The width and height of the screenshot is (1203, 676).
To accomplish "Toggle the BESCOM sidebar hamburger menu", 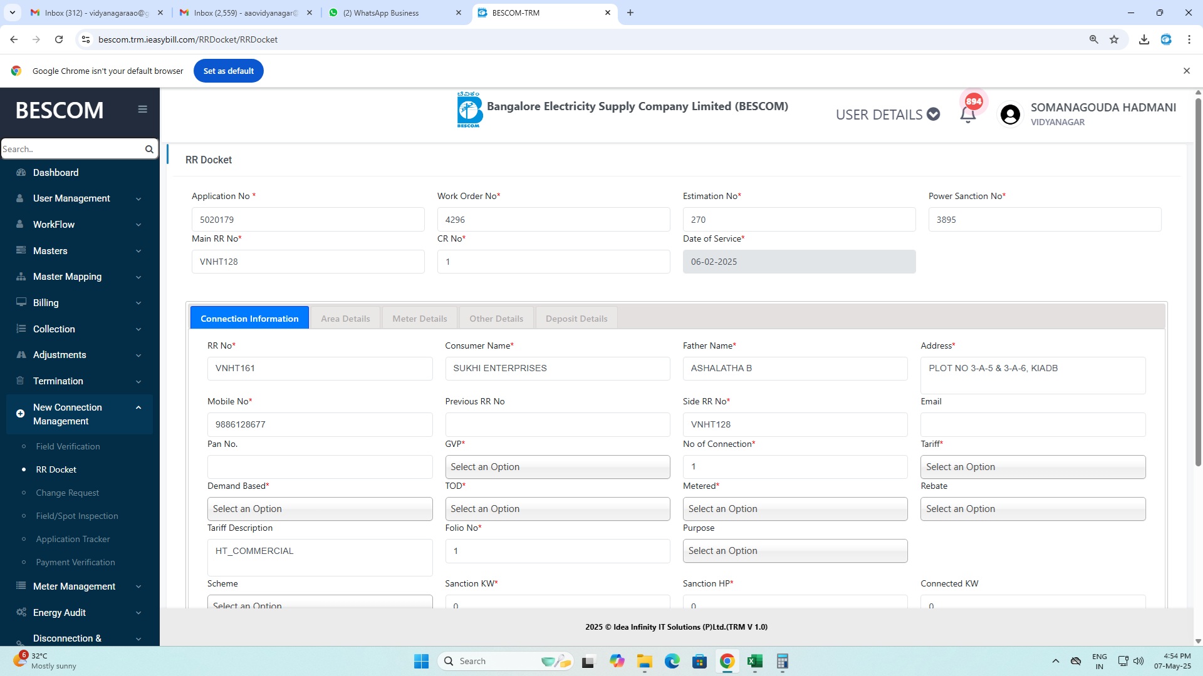I will click(143, 109).
